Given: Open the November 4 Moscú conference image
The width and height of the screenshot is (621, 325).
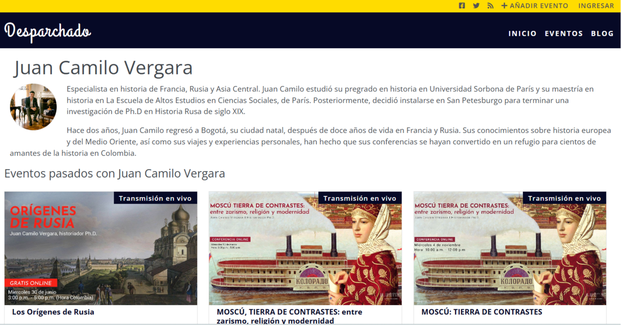Looking at the screenshot, I should [x=510, y=248].
